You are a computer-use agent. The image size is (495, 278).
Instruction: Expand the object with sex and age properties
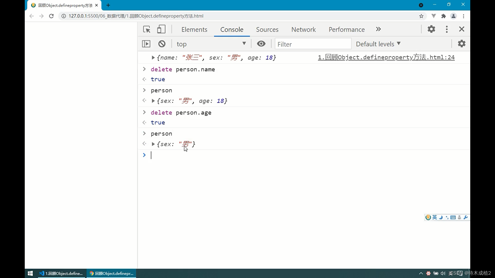[x=153, y=101]
